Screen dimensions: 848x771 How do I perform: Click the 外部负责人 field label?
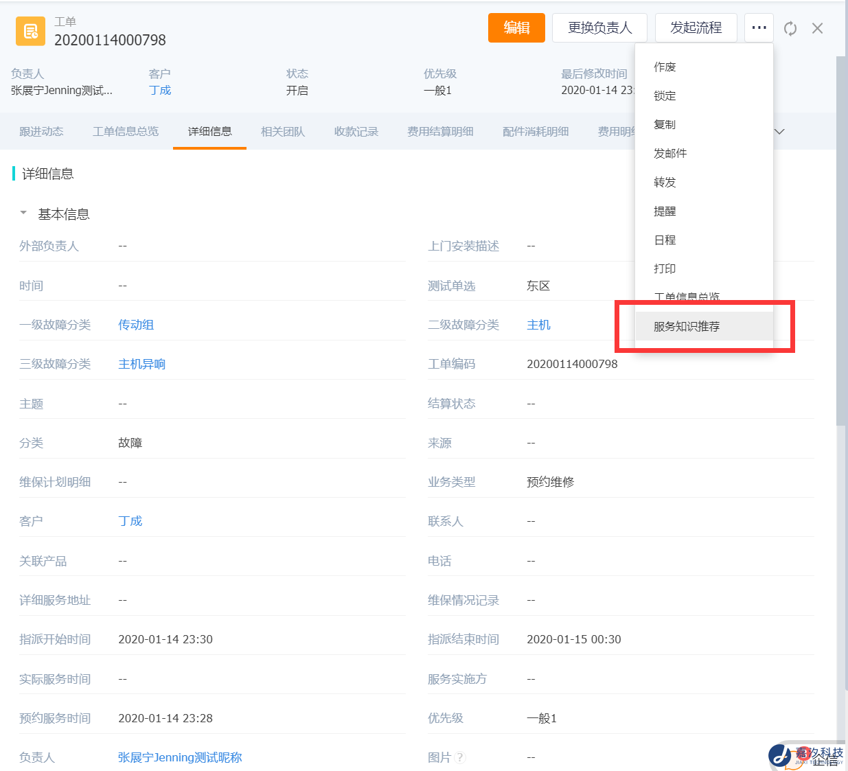[x=49, y=246]
